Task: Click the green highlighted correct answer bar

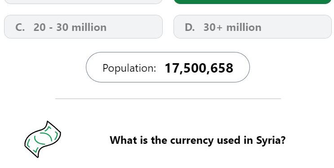Action: pyautogui.click(x=253, y=2)
